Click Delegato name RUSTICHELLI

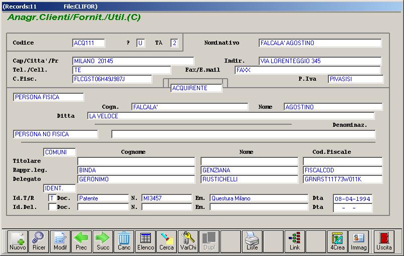[250, 179]
